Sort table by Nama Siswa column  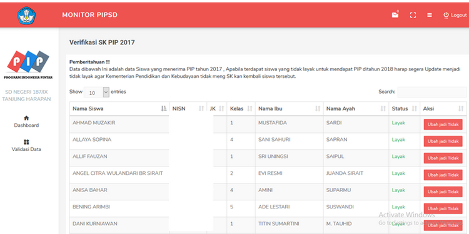click(x=119, y=109)
